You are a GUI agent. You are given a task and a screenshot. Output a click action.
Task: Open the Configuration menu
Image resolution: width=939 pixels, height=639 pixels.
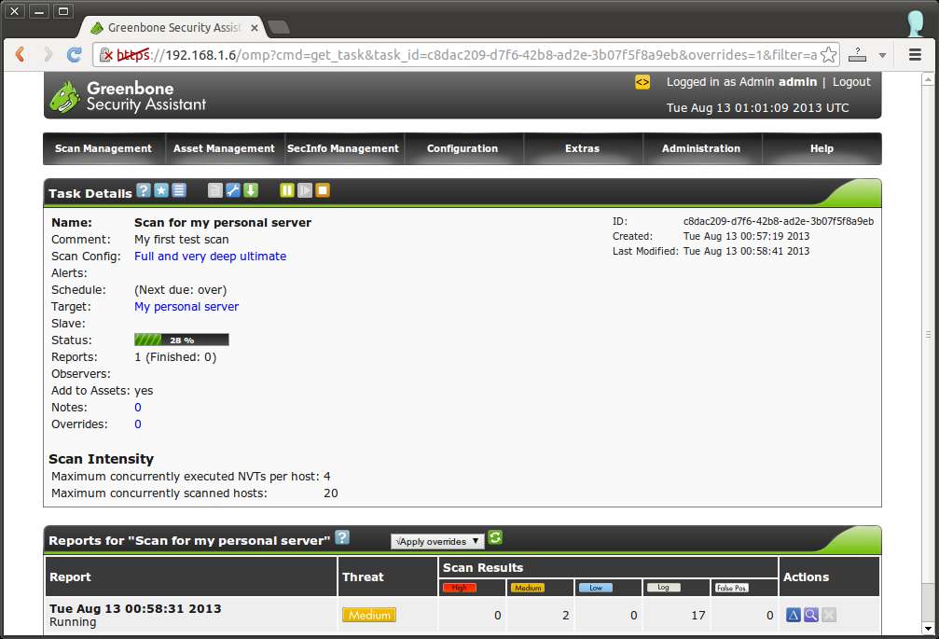(x=463, y=148)
